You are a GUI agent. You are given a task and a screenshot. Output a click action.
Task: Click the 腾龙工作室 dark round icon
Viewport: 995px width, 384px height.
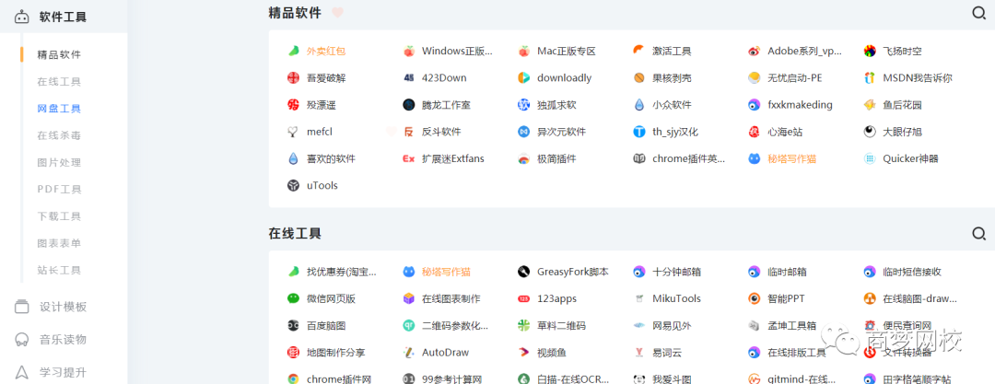click(408, 105)
